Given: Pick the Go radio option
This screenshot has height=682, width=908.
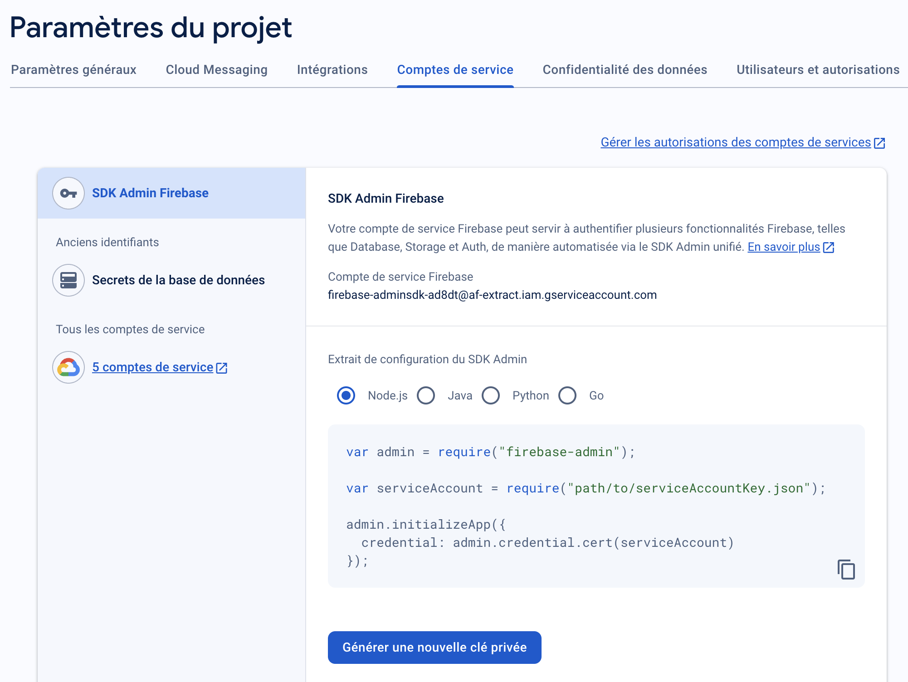Looking at the screenshot, I should coord(567,395).
